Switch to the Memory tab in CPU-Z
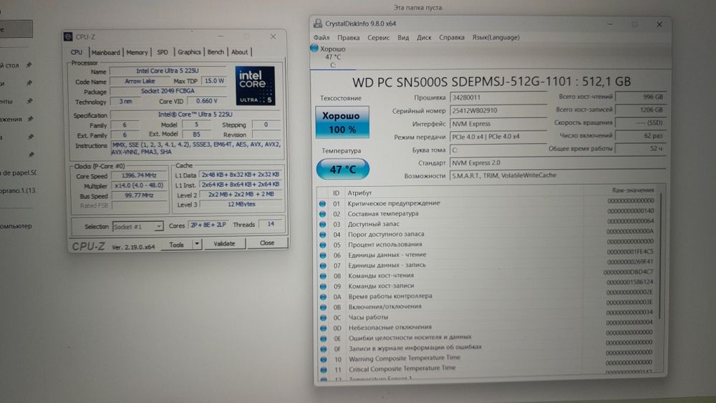The image size is (716, 403). click(137, 52)
